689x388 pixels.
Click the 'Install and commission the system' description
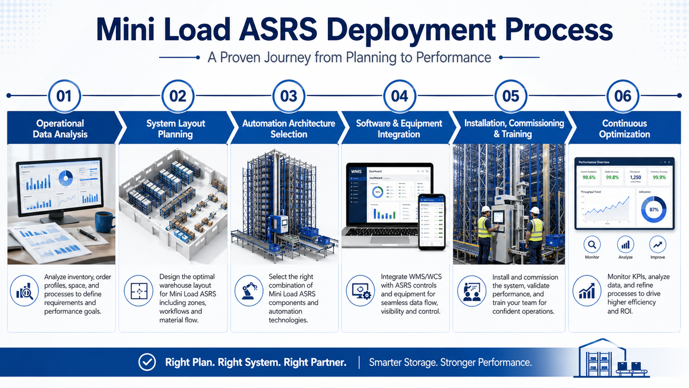click(524, 295)
